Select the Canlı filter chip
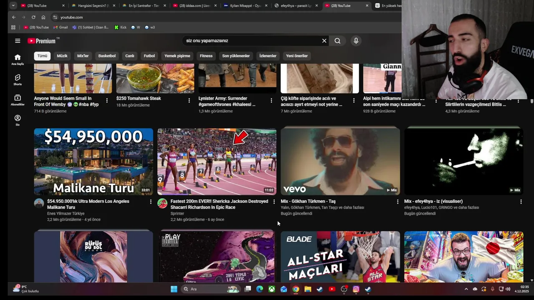The image size is (534, 300). (x=130, y=56)
